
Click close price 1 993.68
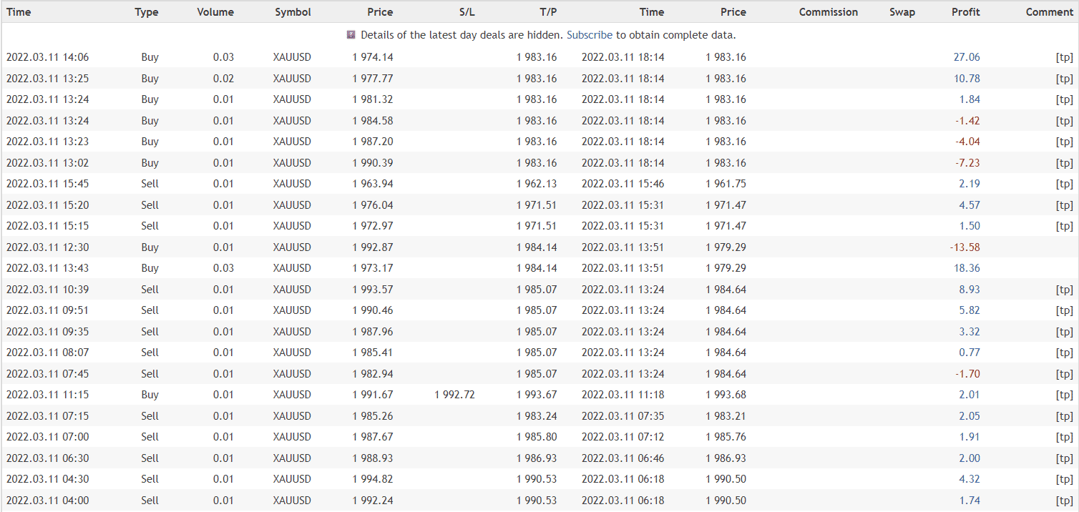726,395
